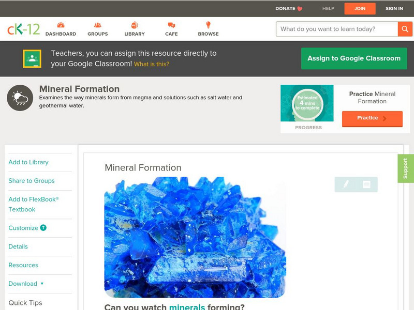Click the Donate heart link
The width and height of the screenshot is (414, 310).
click(x=289, y=8)
